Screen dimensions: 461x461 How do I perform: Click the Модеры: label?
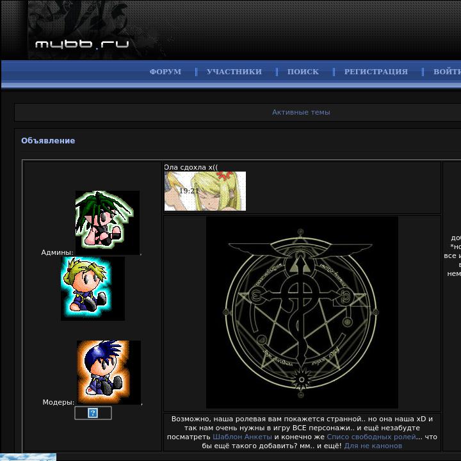click(58, 402)
